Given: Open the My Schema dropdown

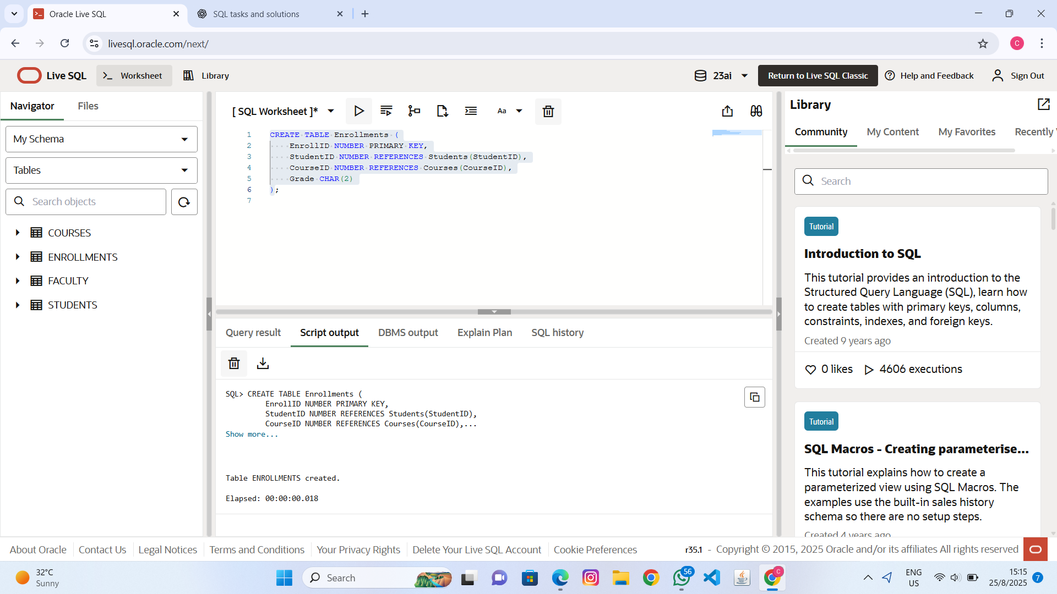Looking at the screenshot, I should (101, 139).
